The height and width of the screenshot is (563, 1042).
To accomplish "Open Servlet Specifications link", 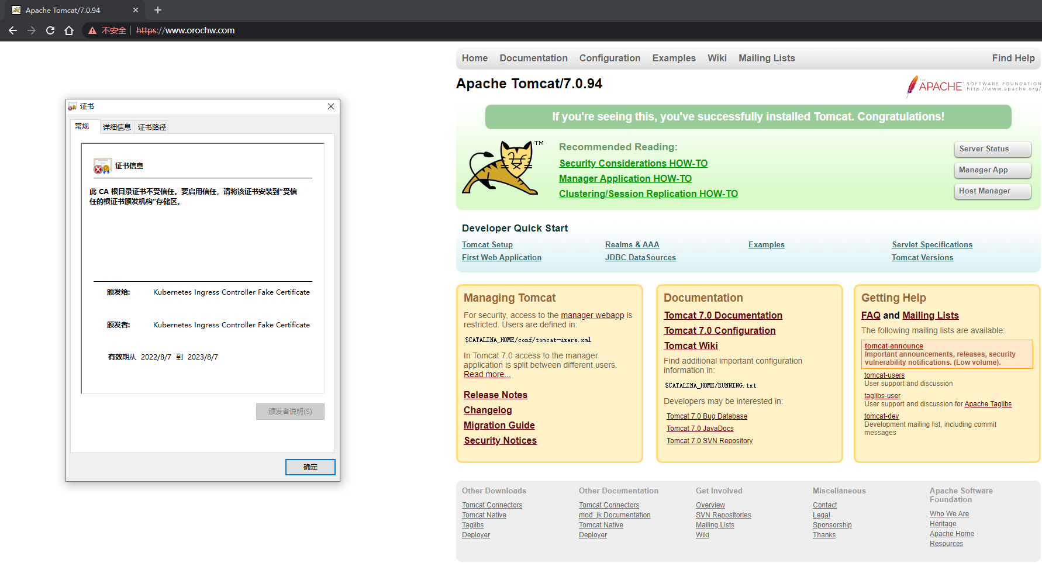I will (932, 244).
